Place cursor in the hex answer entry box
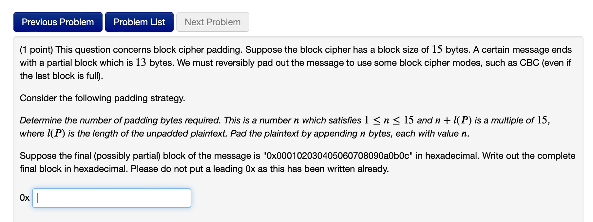This screenshot has width=593, height=222. (x=111, y=198)
